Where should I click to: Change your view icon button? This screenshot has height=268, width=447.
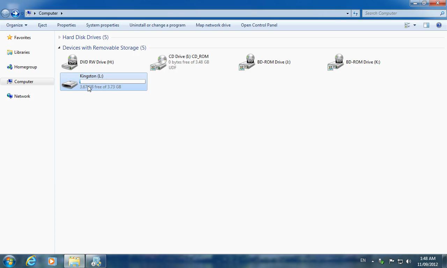click(407, 25)
